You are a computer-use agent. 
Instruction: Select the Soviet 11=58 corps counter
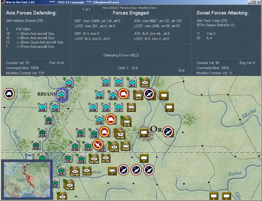[x=94, y=159]
